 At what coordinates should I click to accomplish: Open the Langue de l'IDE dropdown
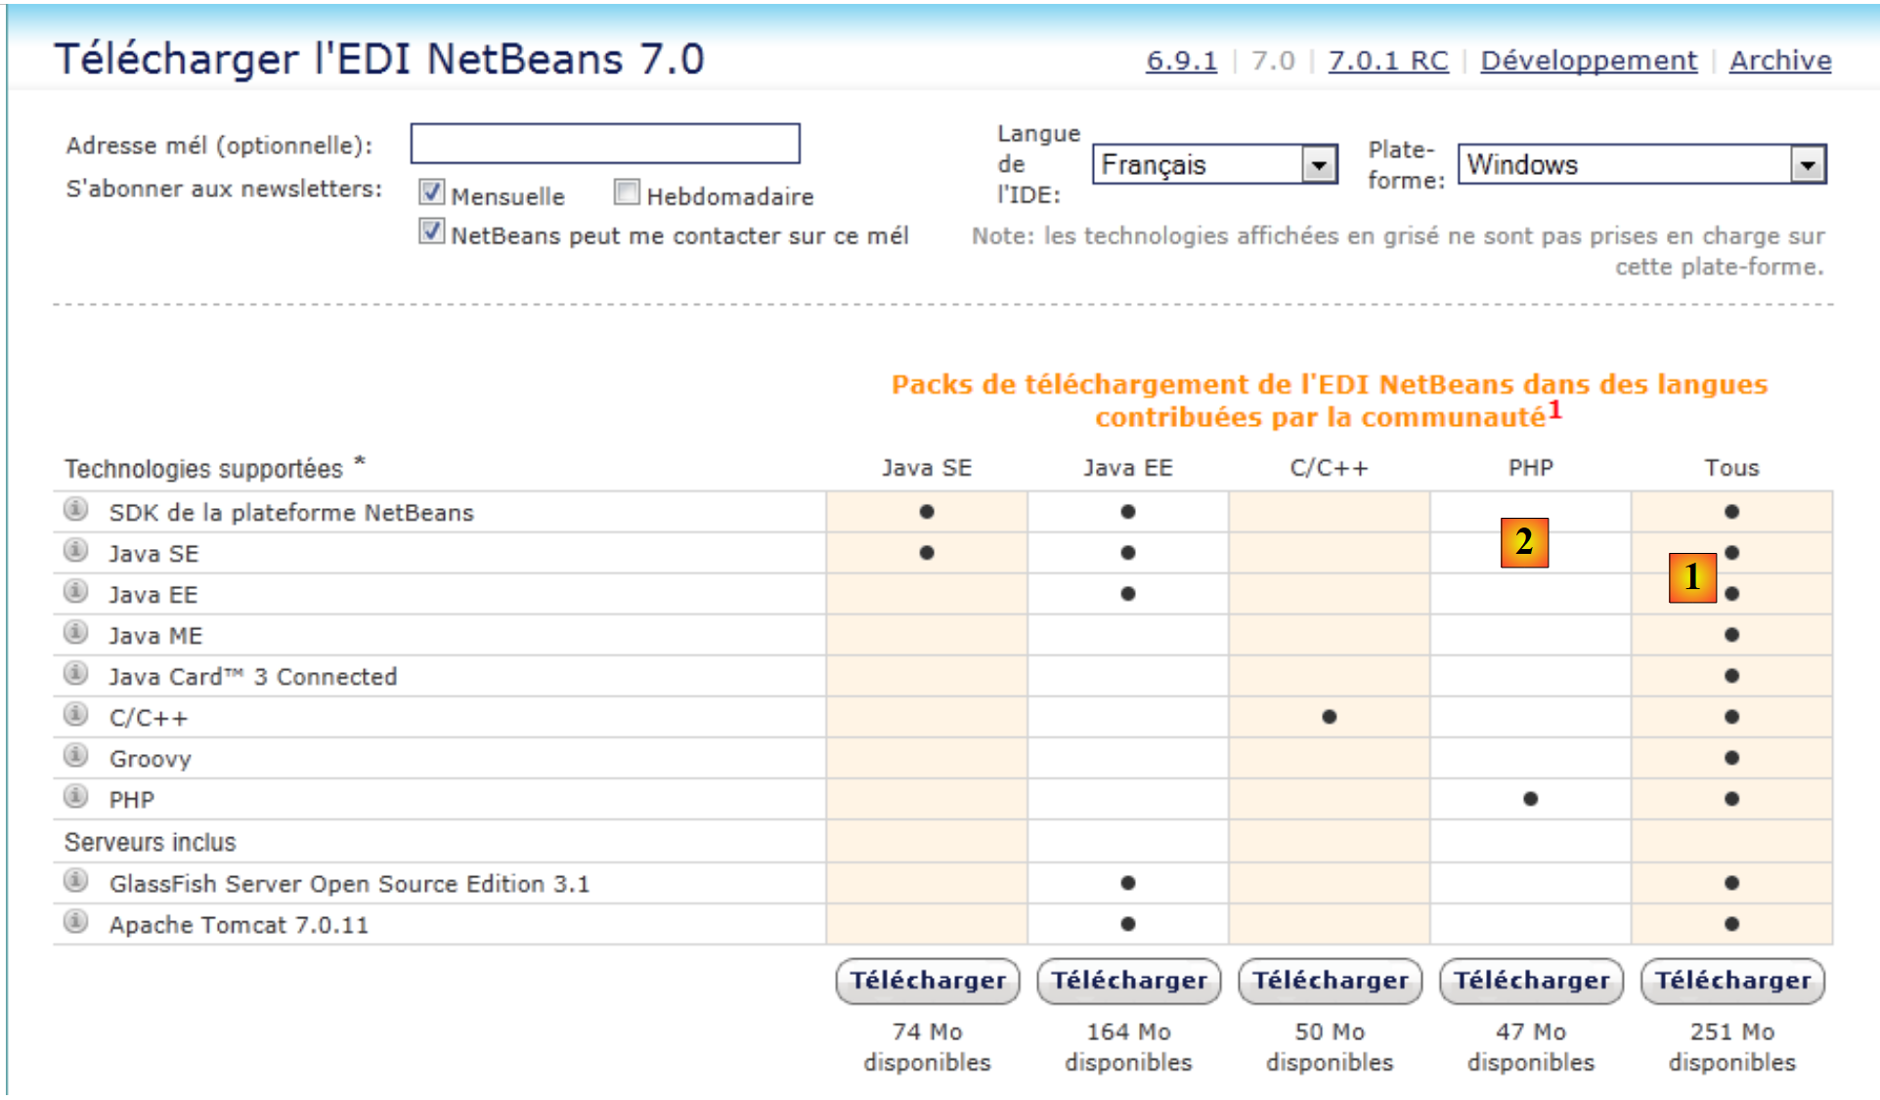[x=1214, y=164]
